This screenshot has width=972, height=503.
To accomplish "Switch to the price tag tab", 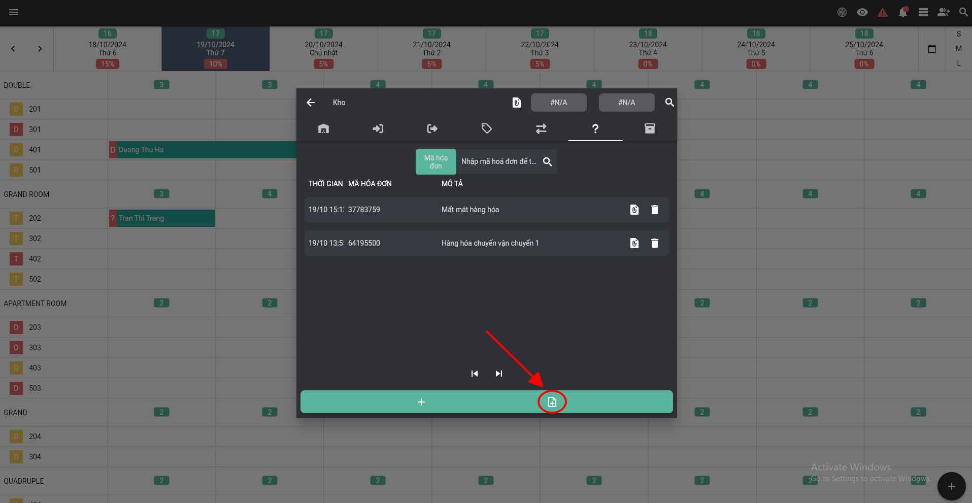I will pos(486,128).
